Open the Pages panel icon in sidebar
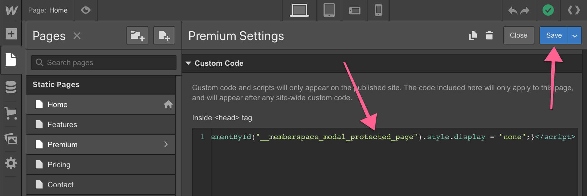 [x=11, y=59]
